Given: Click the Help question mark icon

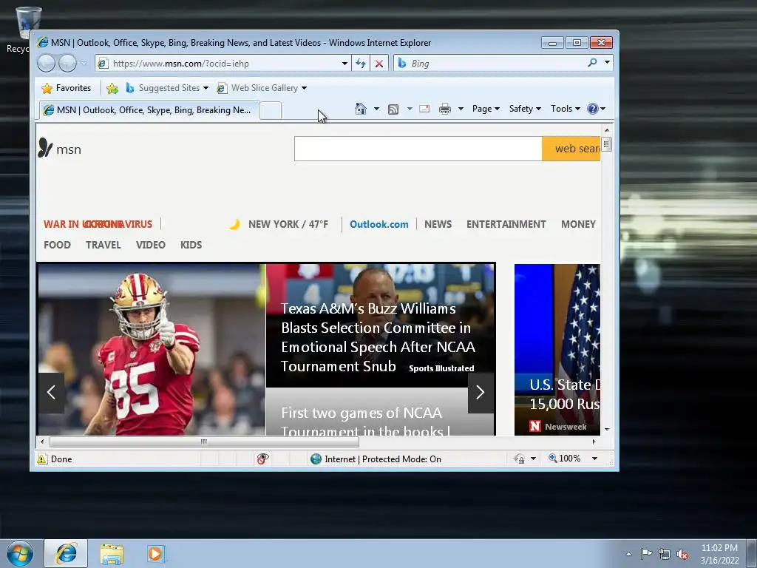Looking at the screenshot, I should click(x=593, y=109).
